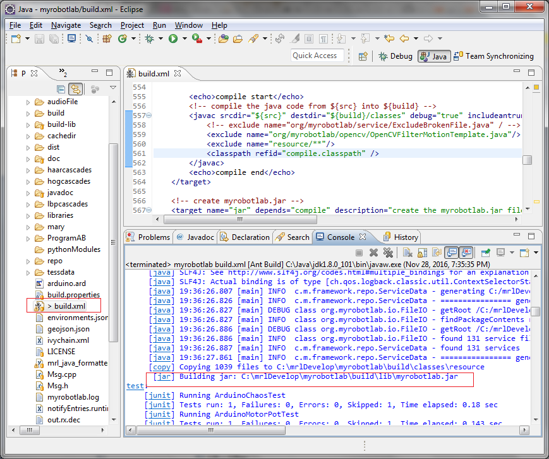Viewport: 549px width, 459px height.
Task: Click the [jar] link in console
Action: pos(164,376)
